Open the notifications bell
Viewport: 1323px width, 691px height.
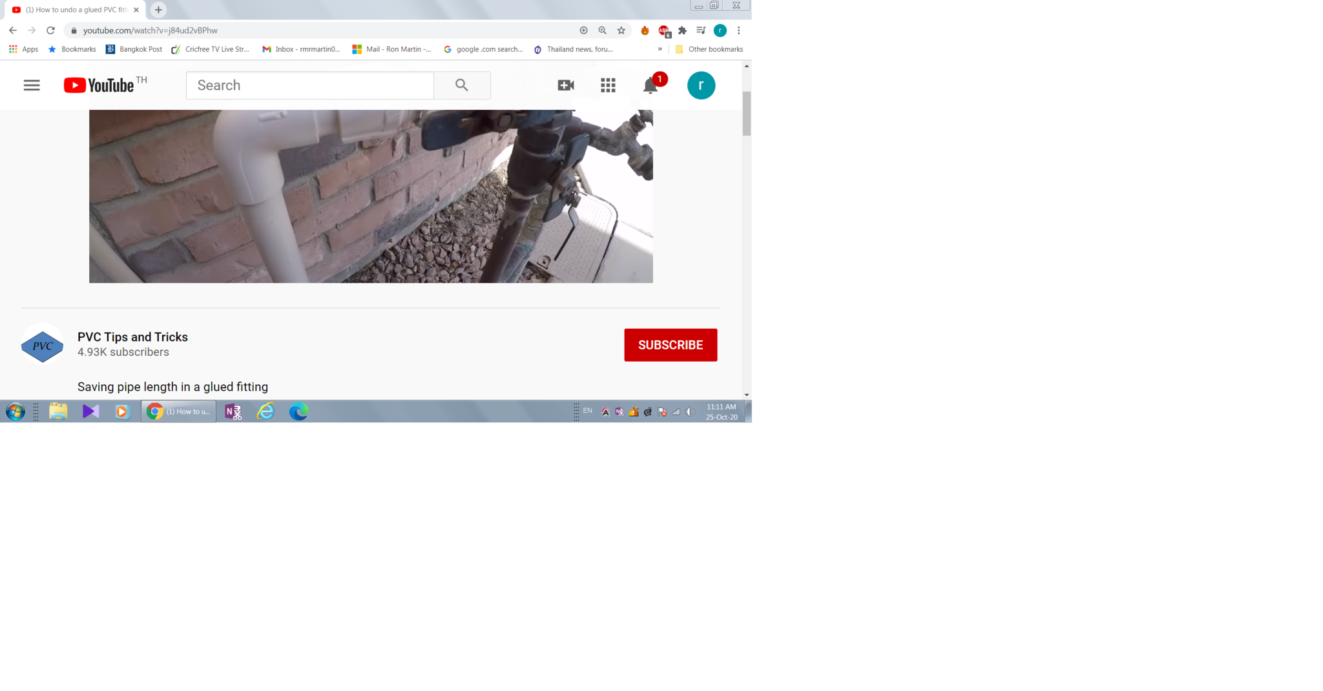coord(651,86)
